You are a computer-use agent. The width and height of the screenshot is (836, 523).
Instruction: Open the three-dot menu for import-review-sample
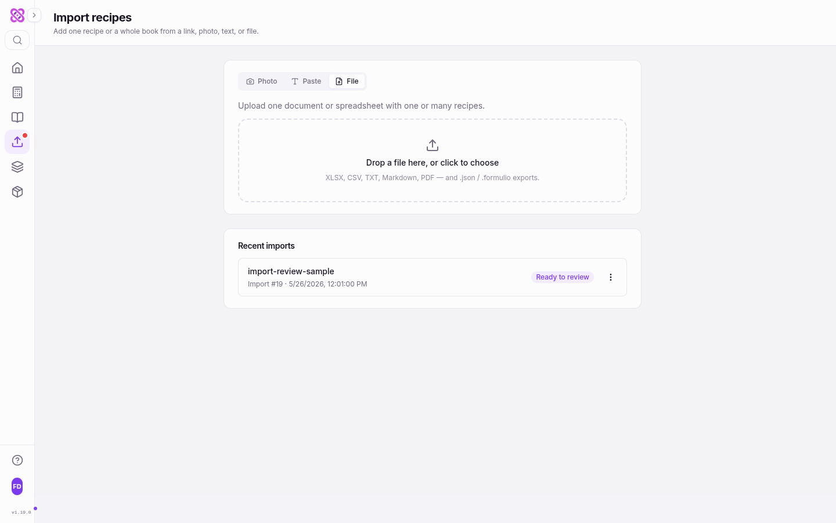tap(611, 277)
